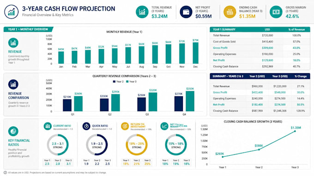The image size is (314, 176).
Task: Click the ROI Year 2 value 21%
Action: (x=137, y=164)
